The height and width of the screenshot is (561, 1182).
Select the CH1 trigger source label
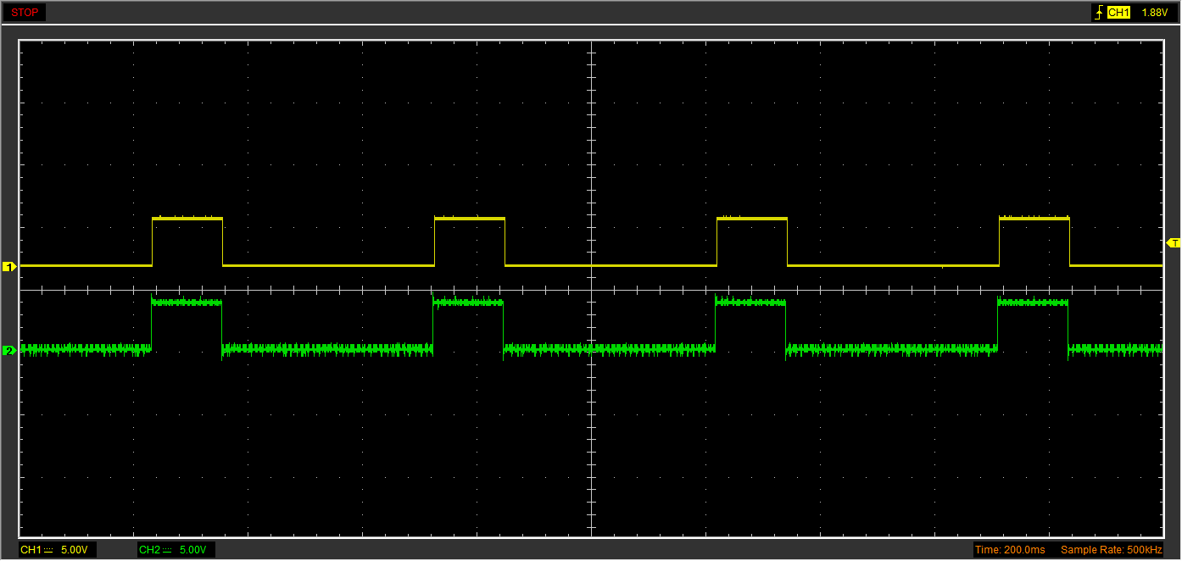coord(1118,13)
